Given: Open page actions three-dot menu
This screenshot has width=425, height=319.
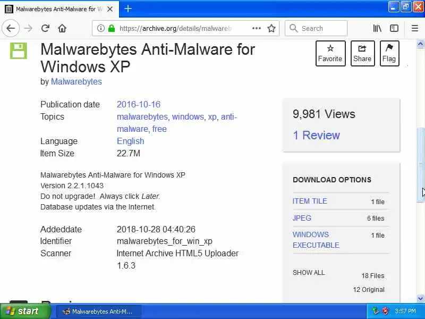Looking at the screenshot, I should click(x=257, y=28).
